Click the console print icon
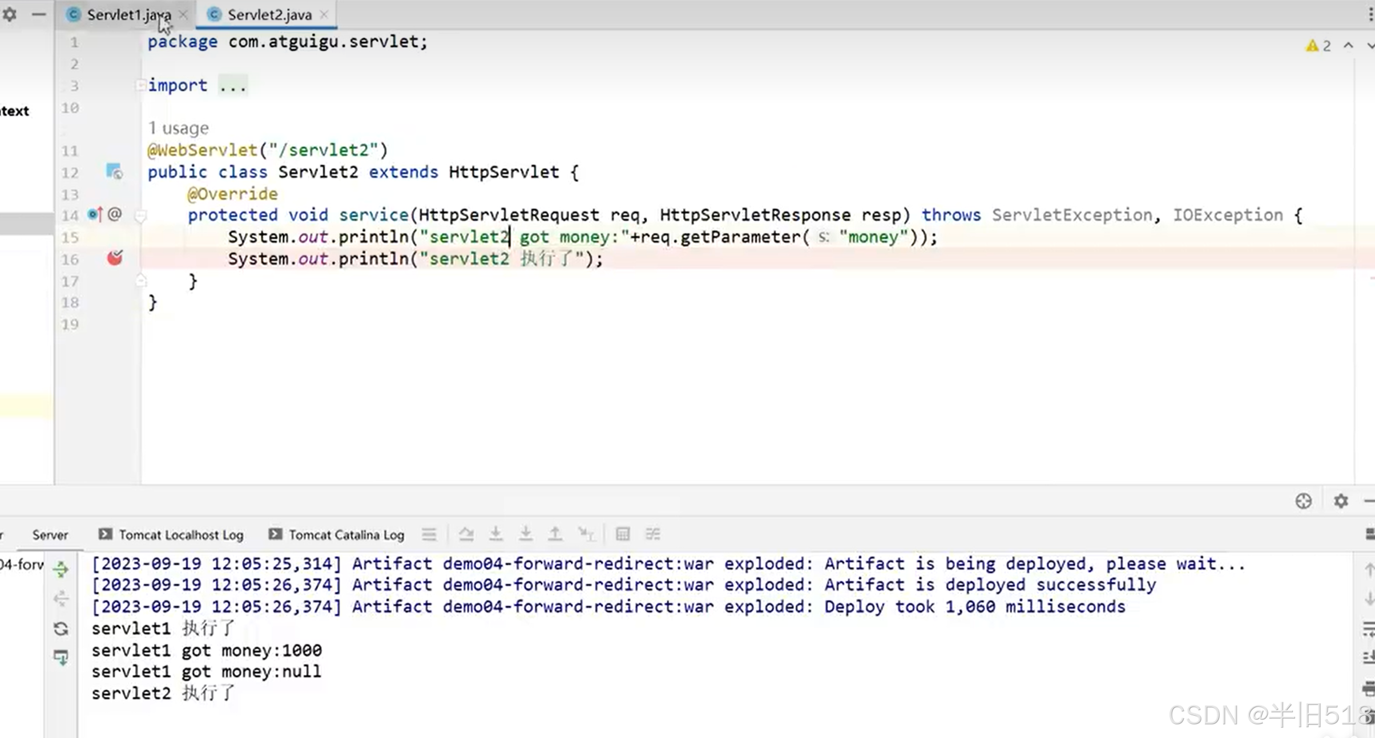Viewport: 1375px width, 738px height. [x=1369, y=688]
